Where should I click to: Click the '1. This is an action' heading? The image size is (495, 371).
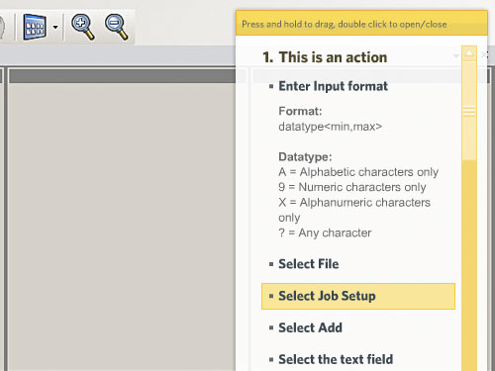(325, 57)
